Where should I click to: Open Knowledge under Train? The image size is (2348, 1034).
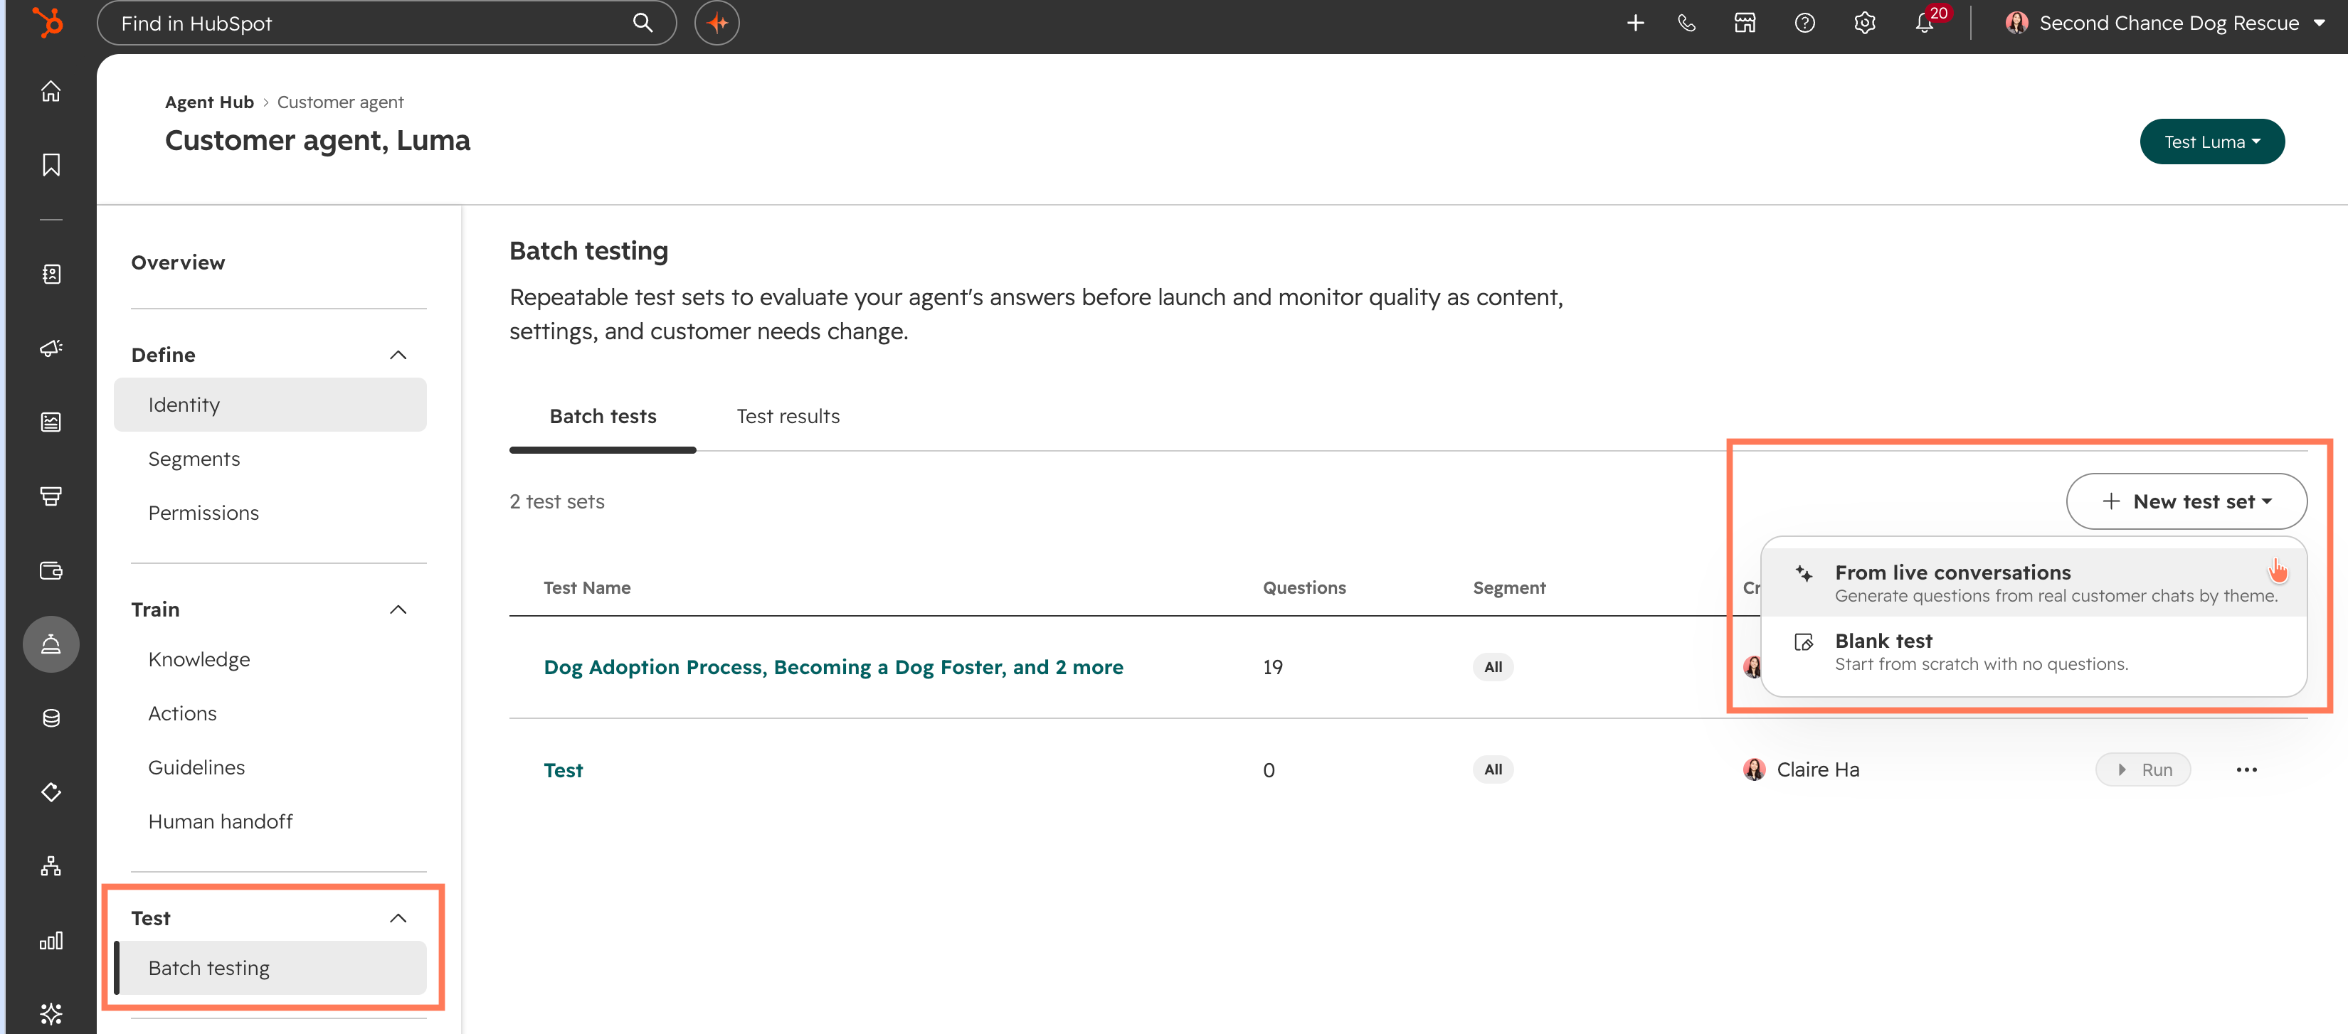[x=270, y=659]
